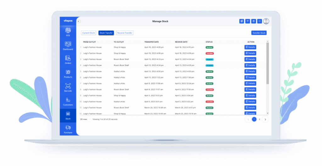Screen dimensions: 322x166
Task: Open Details for April 9 11:58 am transfer
Action: [250, 83]
